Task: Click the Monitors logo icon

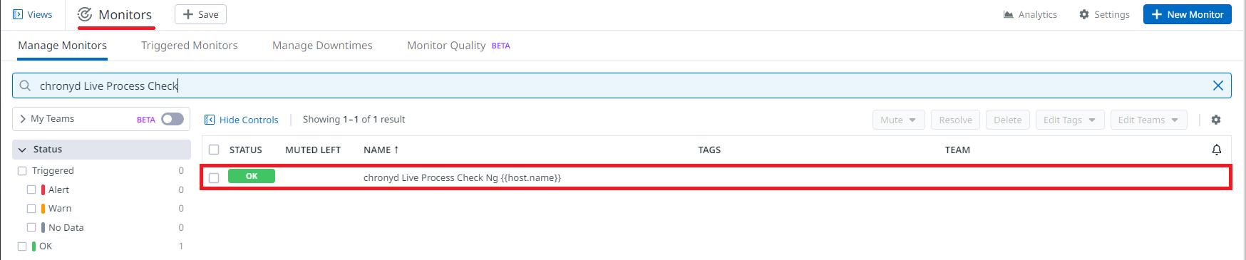Action: point(85,14)
